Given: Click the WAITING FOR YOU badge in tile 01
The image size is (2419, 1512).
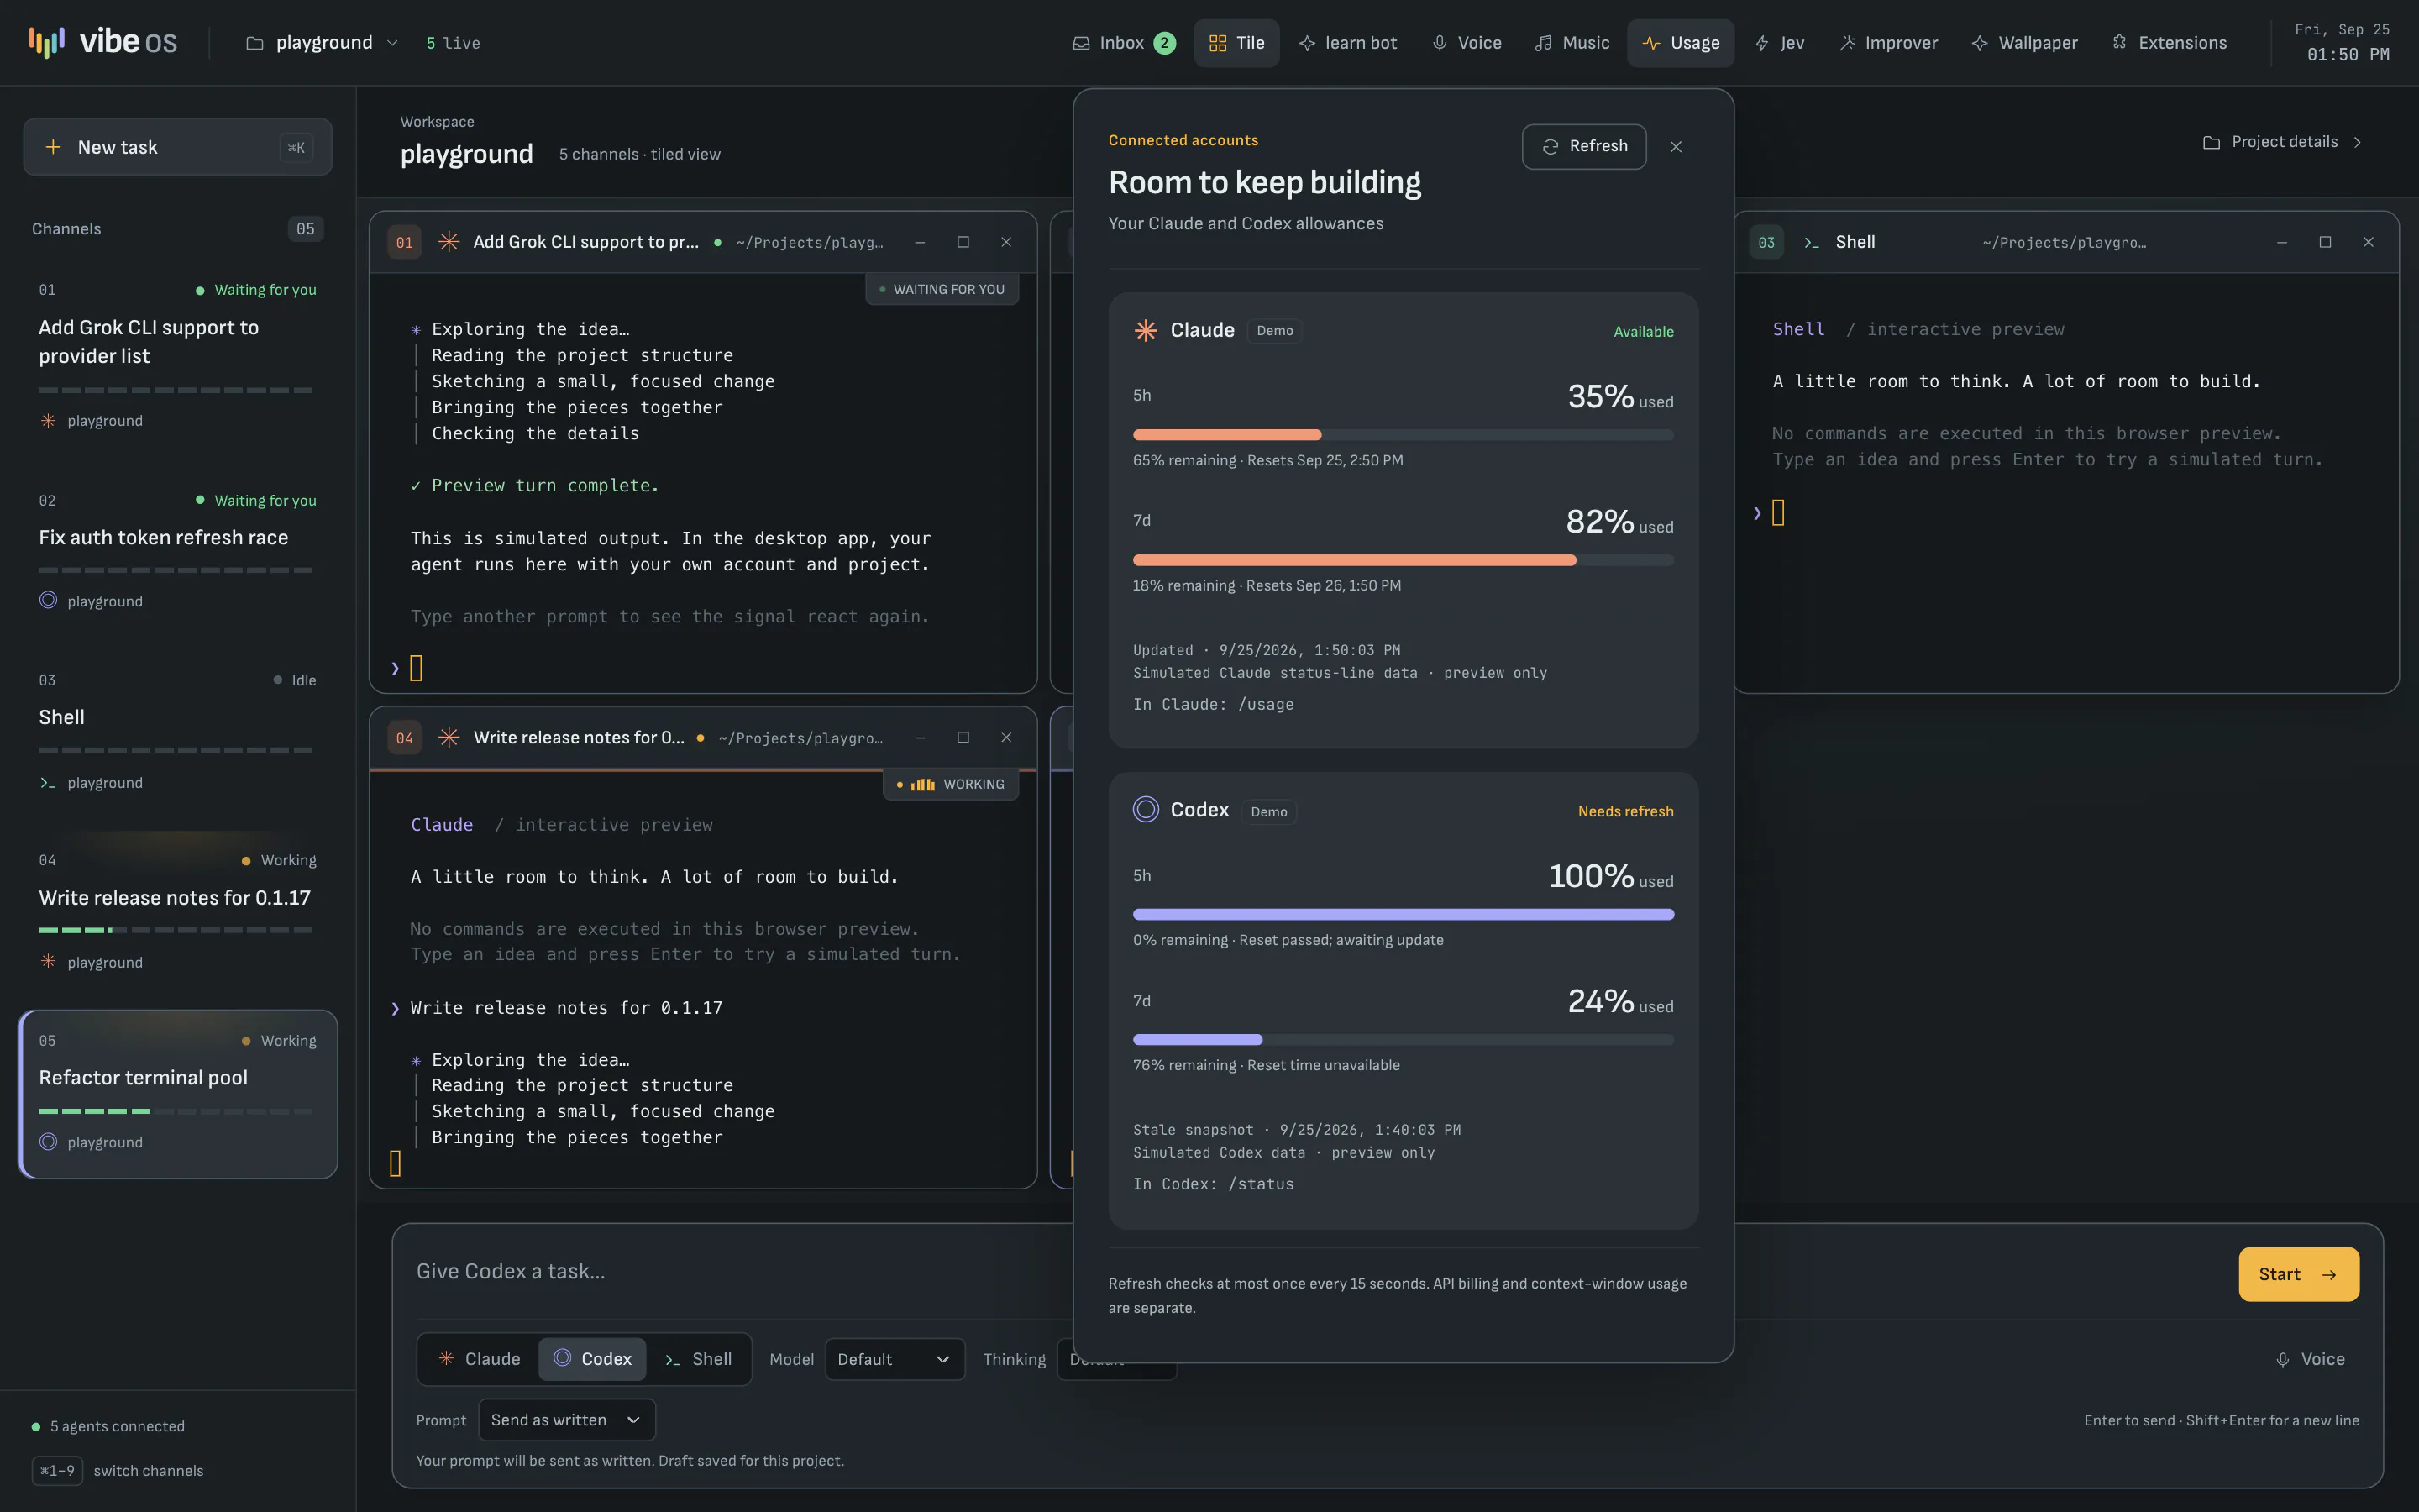Looking at the screenshot, I should pos(942,289).
